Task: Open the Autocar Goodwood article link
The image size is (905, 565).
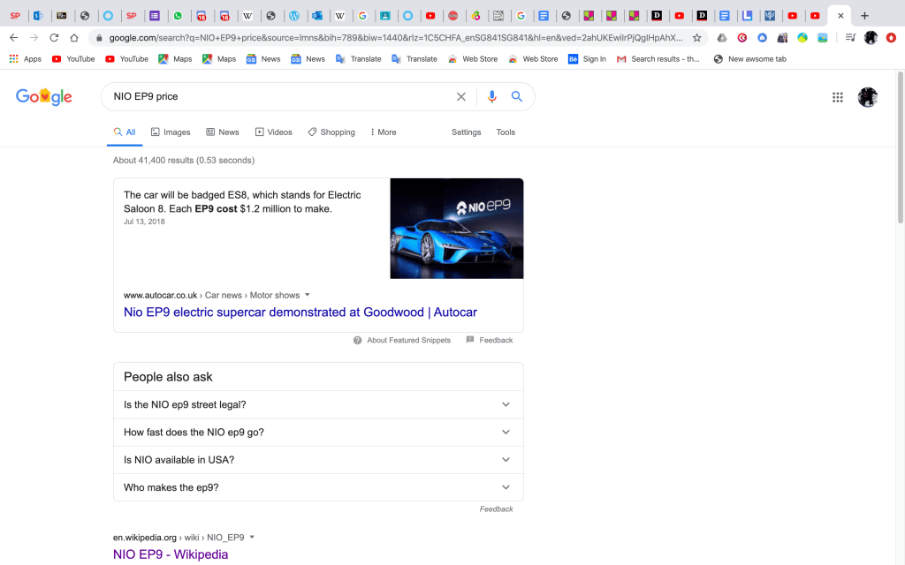Action: (300, 313)
